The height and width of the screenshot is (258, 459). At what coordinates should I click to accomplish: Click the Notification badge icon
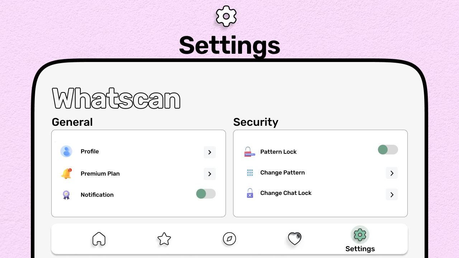click(66, 195)
